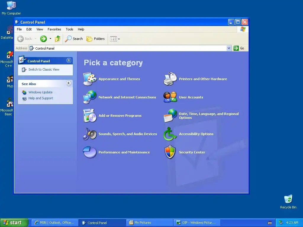The image size is (303, 227).
Task: Click the Windows Update link
Action: point(40,92)
